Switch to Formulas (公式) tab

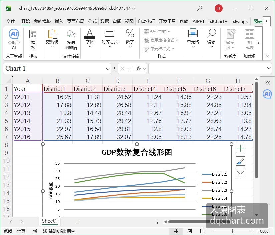pyautogui.click(x=92, y=21)
